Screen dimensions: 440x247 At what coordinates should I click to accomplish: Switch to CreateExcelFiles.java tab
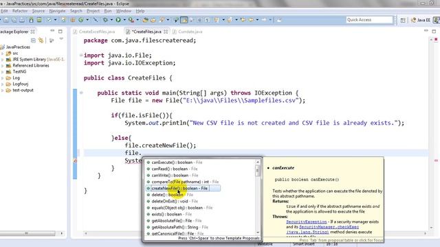click(94, 32)
